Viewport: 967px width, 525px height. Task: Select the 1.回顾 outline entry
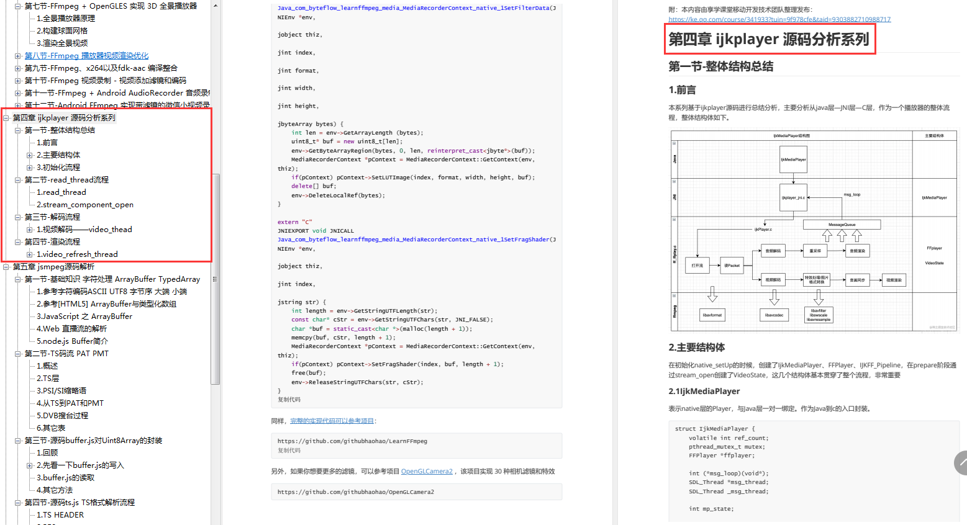(x=47, y=453)
